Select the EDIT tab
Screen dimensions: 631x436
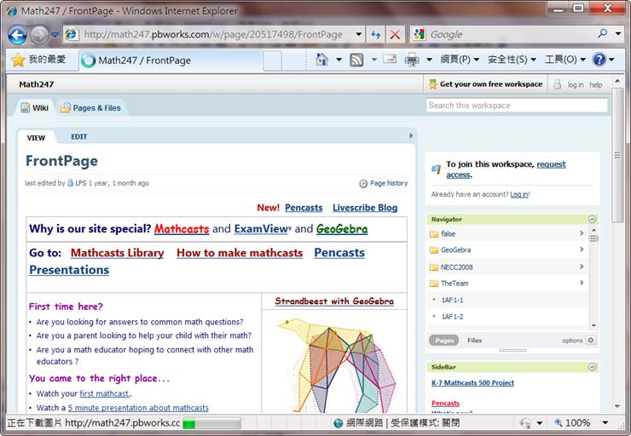tap(78, 136)
